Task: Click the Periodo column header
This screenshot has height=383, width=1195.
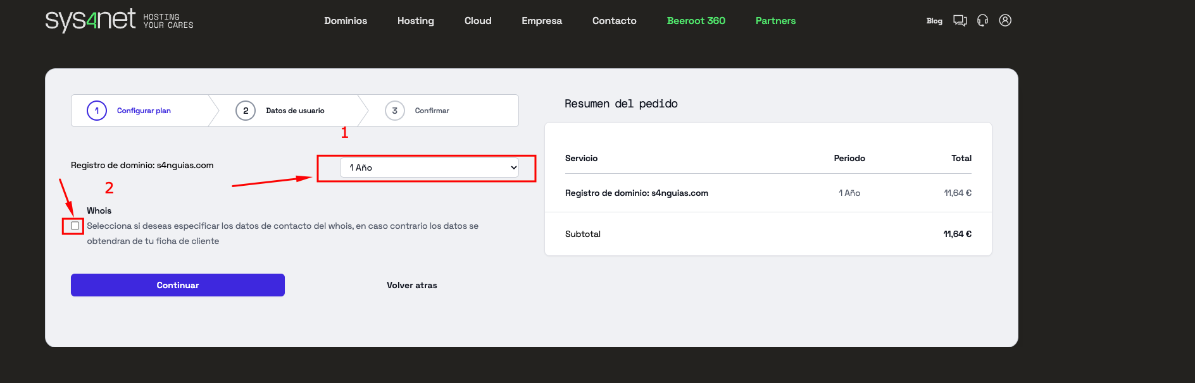Action: point(849,158)
